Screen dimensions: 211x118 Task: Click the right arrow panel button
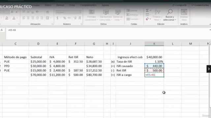pos(209,69)
